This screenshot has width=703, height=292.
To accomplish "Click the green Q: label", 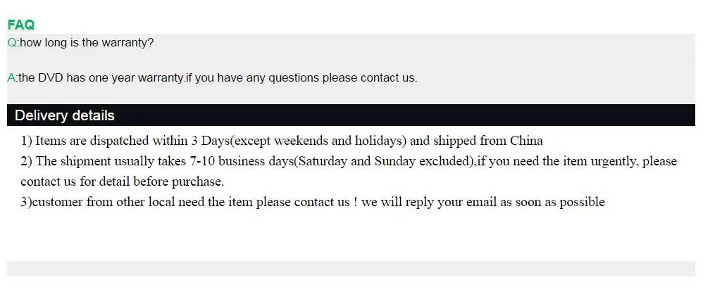I will 13,43.
